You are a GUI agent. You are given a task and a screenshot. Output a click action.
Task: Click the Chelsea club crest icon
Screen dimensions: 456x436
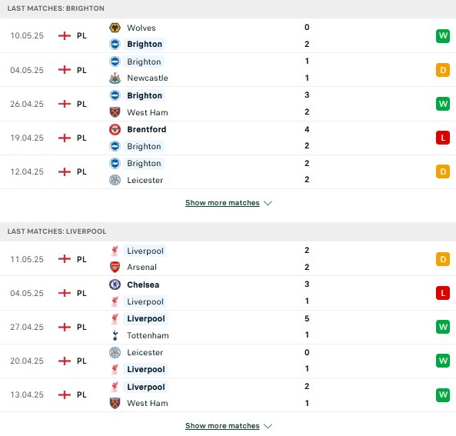point(115,285)
